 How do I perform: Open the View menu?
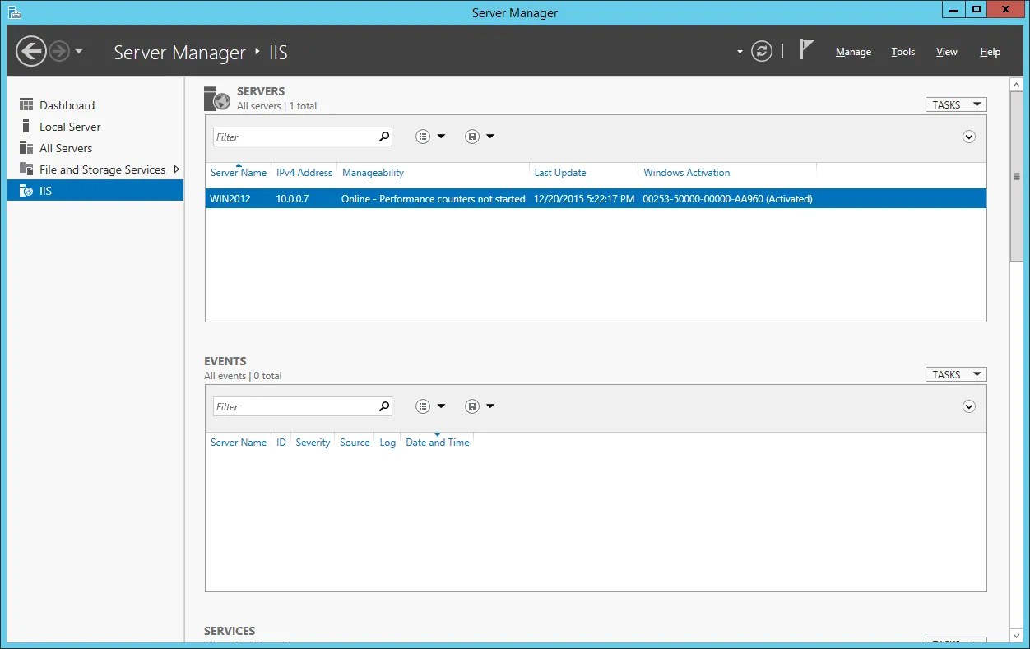947,52
